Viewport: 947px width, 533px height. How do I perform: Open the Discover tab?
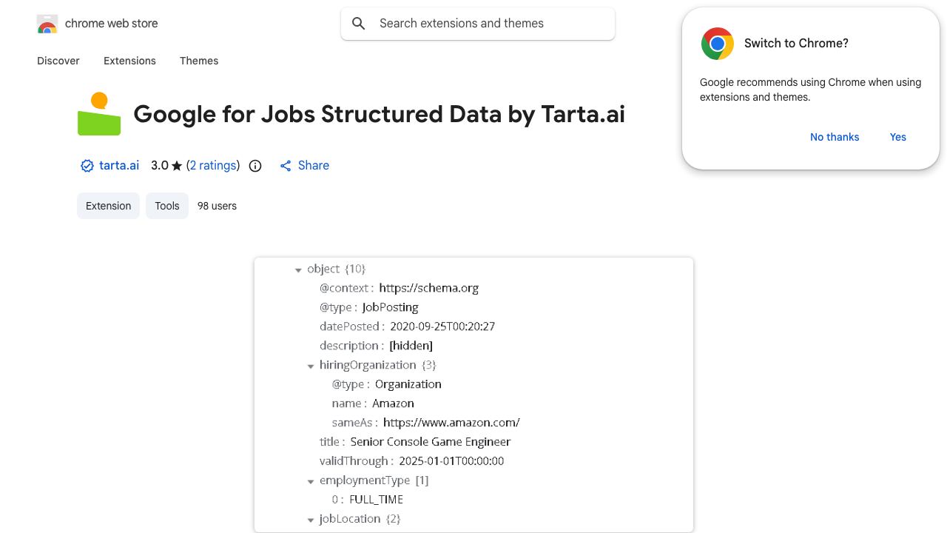pyautogui.click(x=58, y=61)
